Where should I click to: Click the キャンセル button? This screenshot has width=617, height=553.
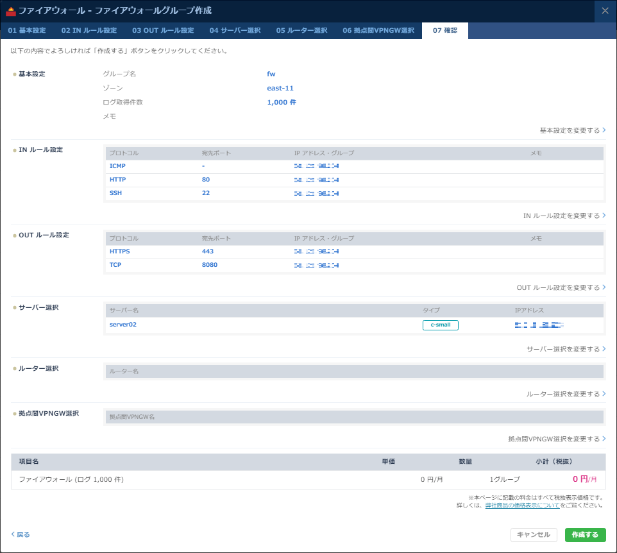click(x=534, y=535)
